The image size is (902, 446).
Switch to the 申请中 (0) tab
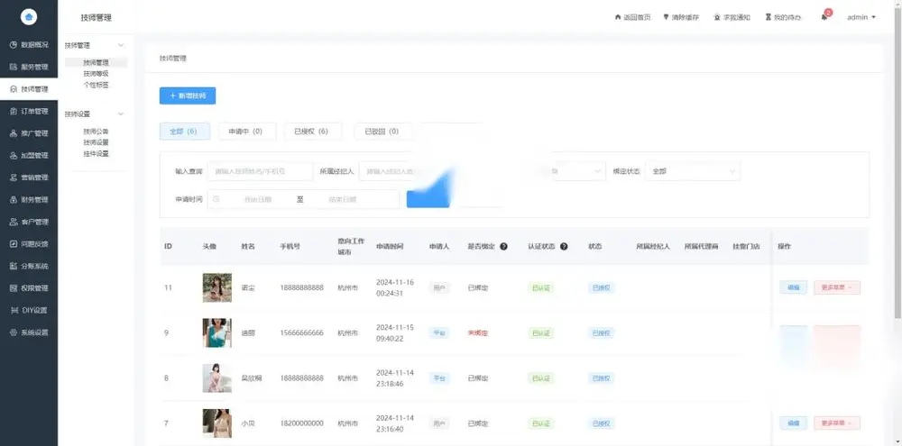[247, 131]
